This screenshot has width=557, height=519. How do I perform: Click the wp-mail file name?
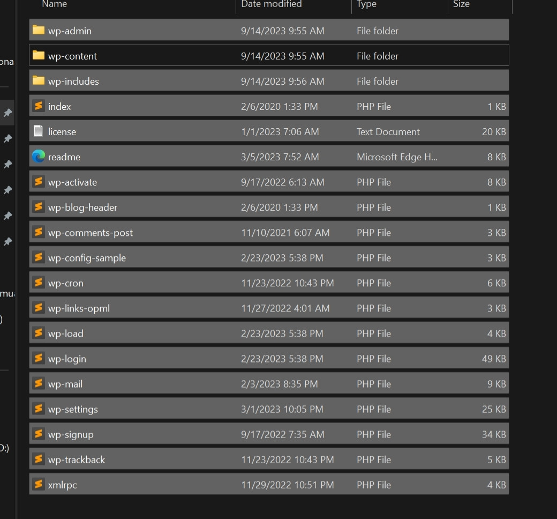coord(65,384)
